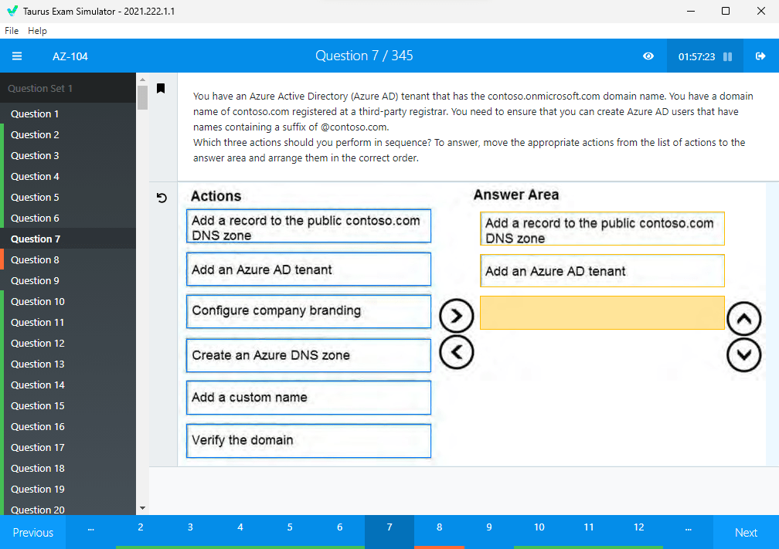Open Question 1 in the sidebar
This screenshot has width=779, height=549.
[x=68, y=114]
